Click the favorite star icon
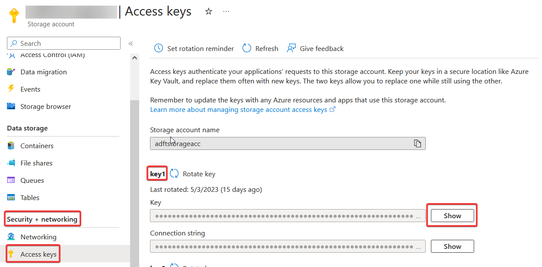The height and width of the screenshot is (267, 542). click(x=209, y=12)
